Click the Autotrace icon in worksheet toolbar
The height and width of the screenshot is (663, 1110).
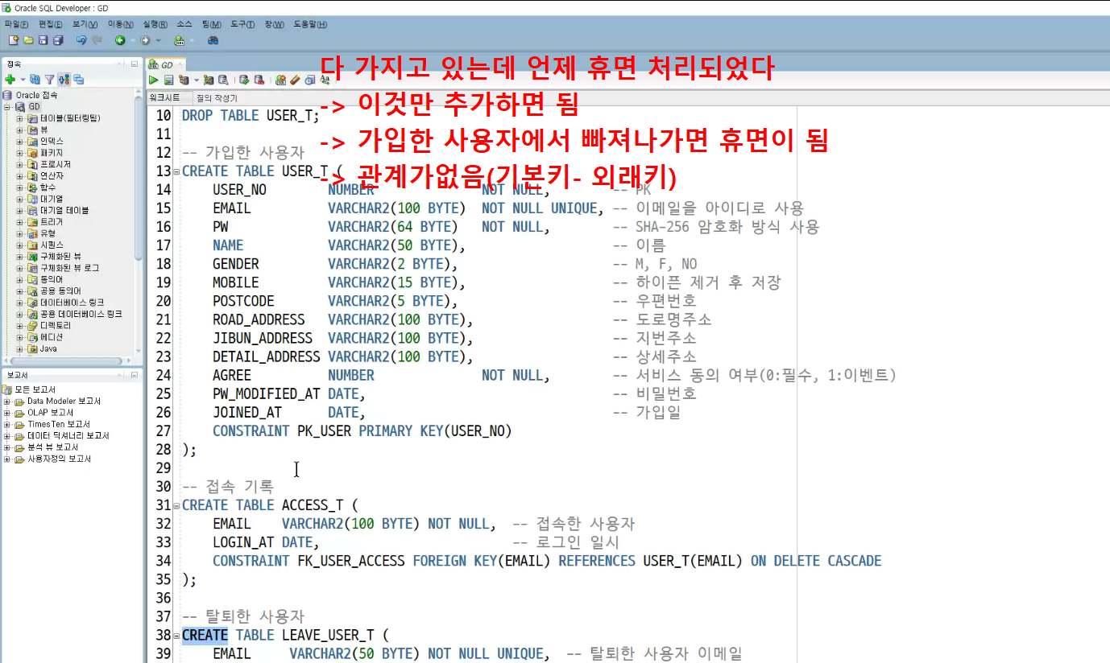(x=208, y=80)
